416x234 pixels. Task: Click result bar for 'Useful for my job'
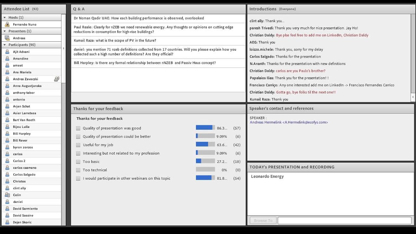tap(205, 145)
